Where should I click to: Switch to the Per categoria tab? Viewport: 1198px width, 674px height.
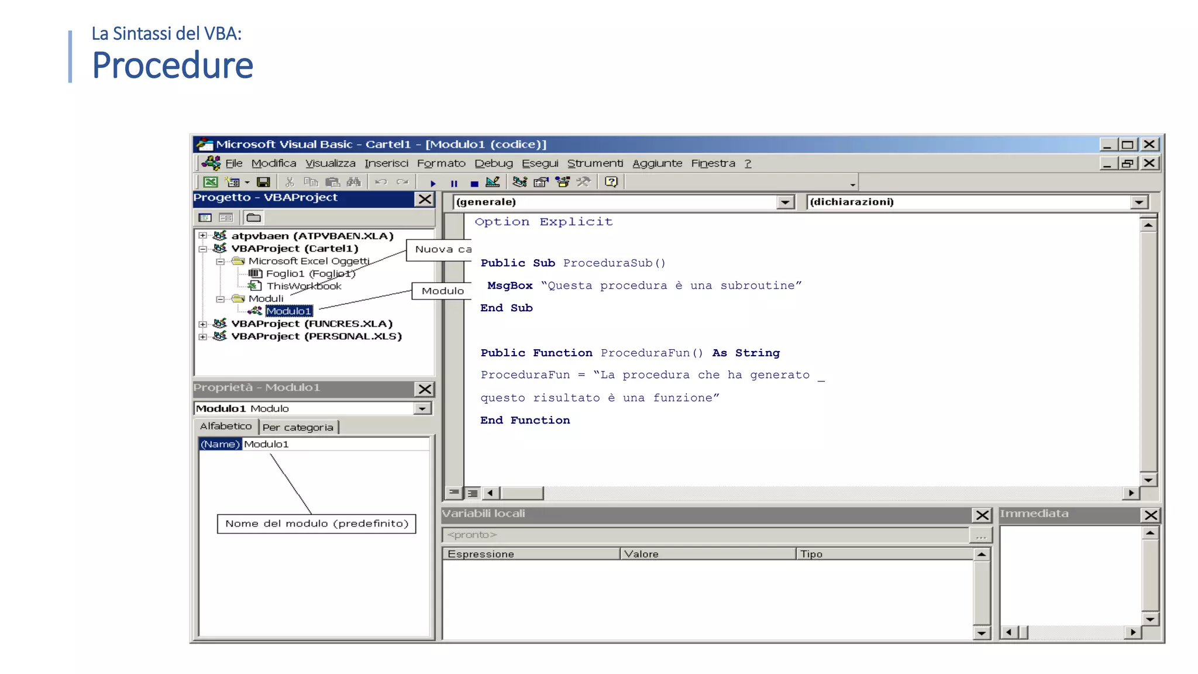pos(298,427)
